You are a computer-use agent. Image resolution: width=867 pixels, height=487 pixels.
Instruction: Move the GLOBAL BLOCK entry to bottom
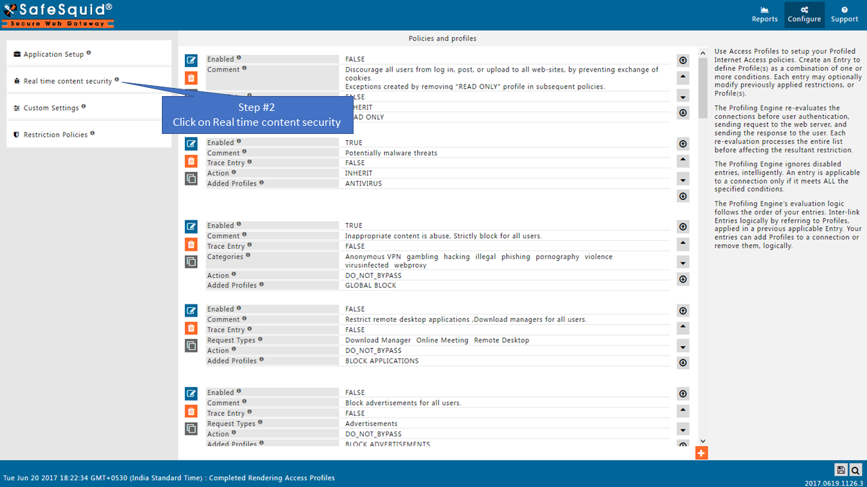pos(683,279)
